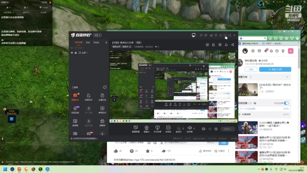Open the 永劫无间 ad thumbnail
Viewport: 307px width, 173px height.
(x=248, y=90)
